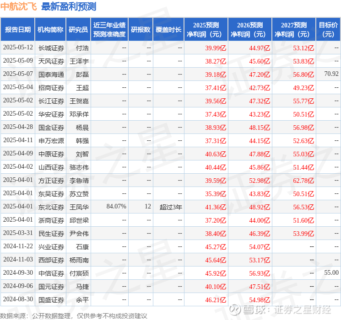Click researcher 付宸硕
The height and width of the screenshot is (320, 341).
(79, 273)
